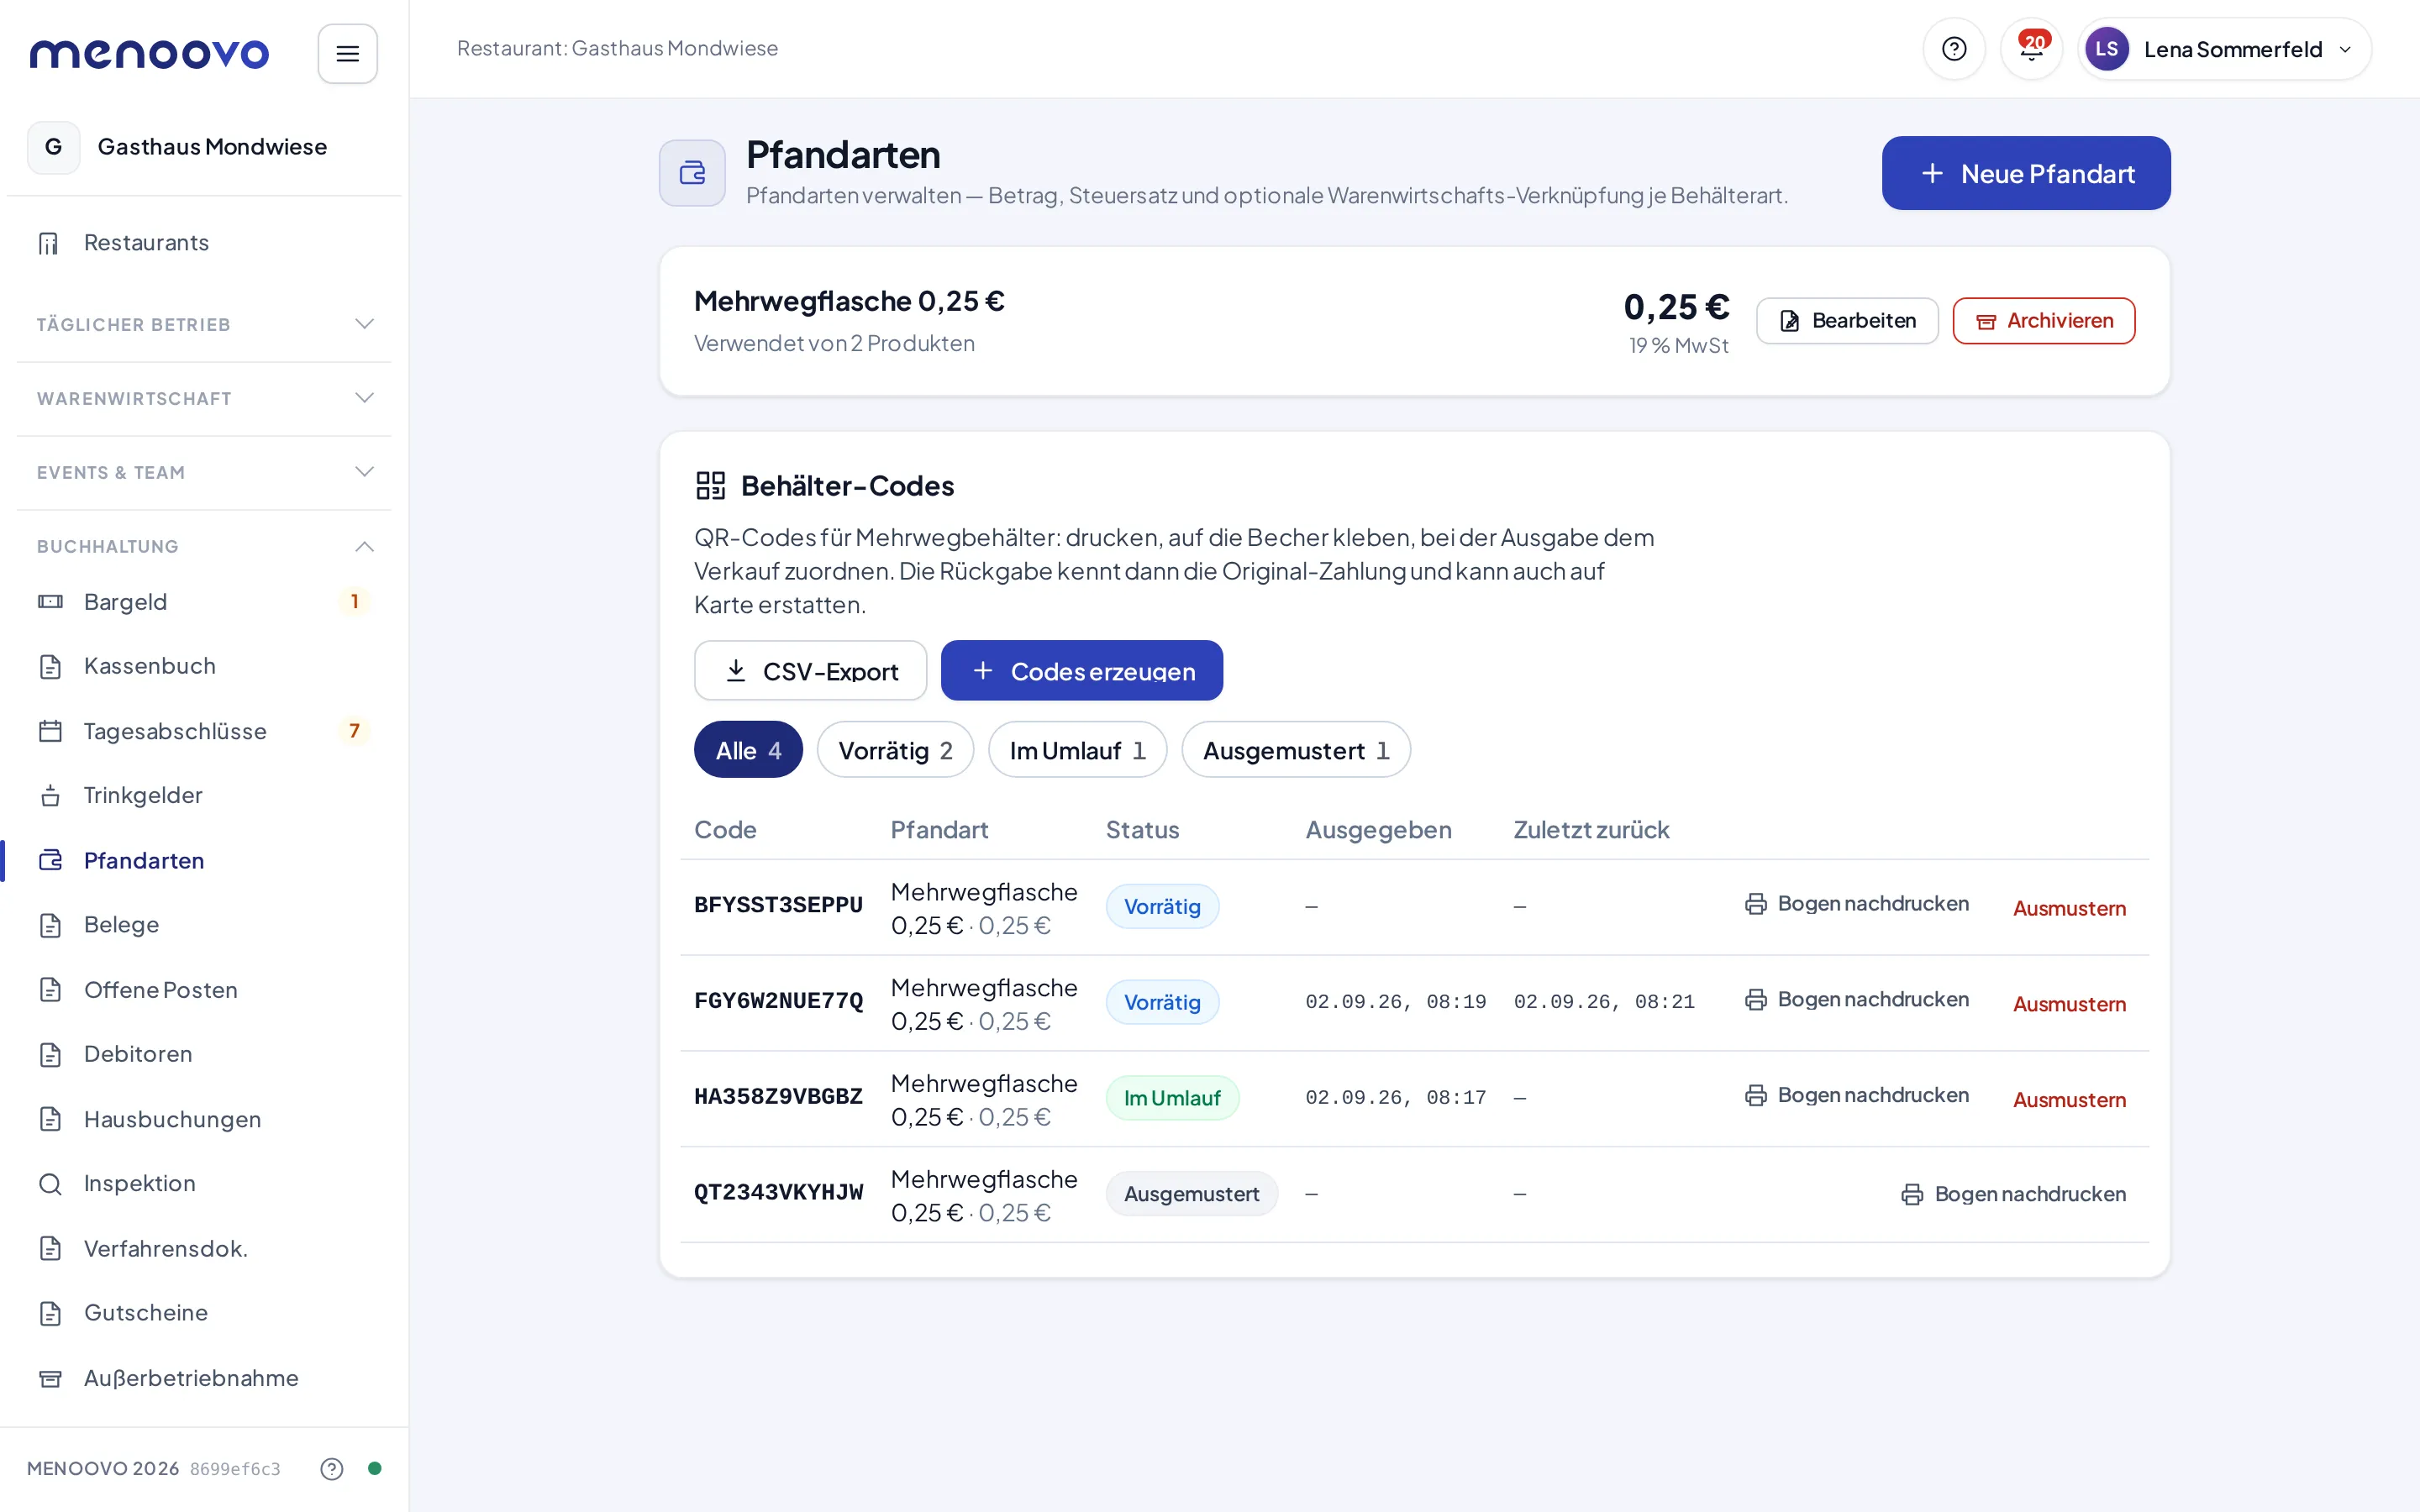Archive the Mehrwegflasche deposit type
Screen dimensions: 2420x1512
[2043, 321]
